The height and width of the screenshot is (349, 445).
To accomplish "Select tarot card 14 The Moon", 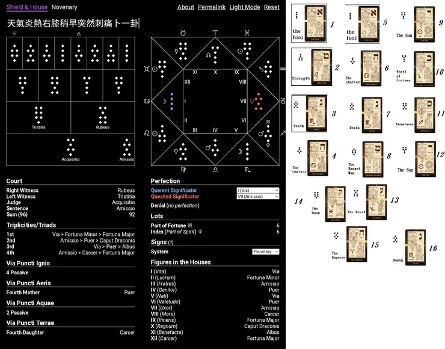I will [335, 204].
